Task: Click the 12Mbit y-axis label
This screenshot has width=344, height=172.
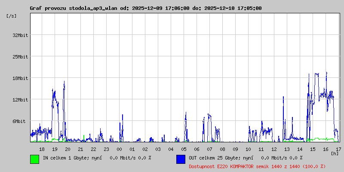Action: point(20,100)
